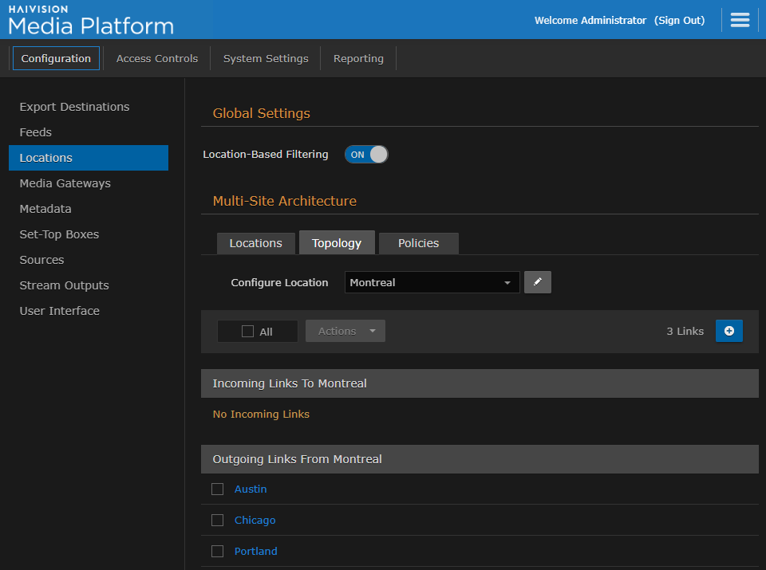Switch to the Policies tab

[x=418, y=243]
